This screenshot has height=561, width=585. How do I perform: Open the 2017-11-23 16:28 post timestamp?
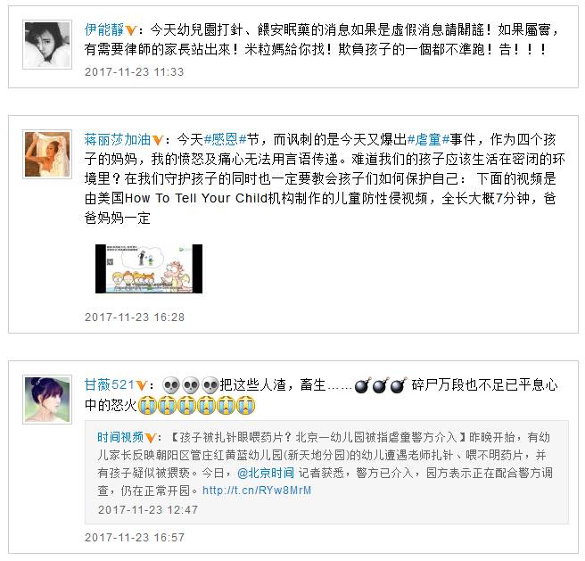135,318
